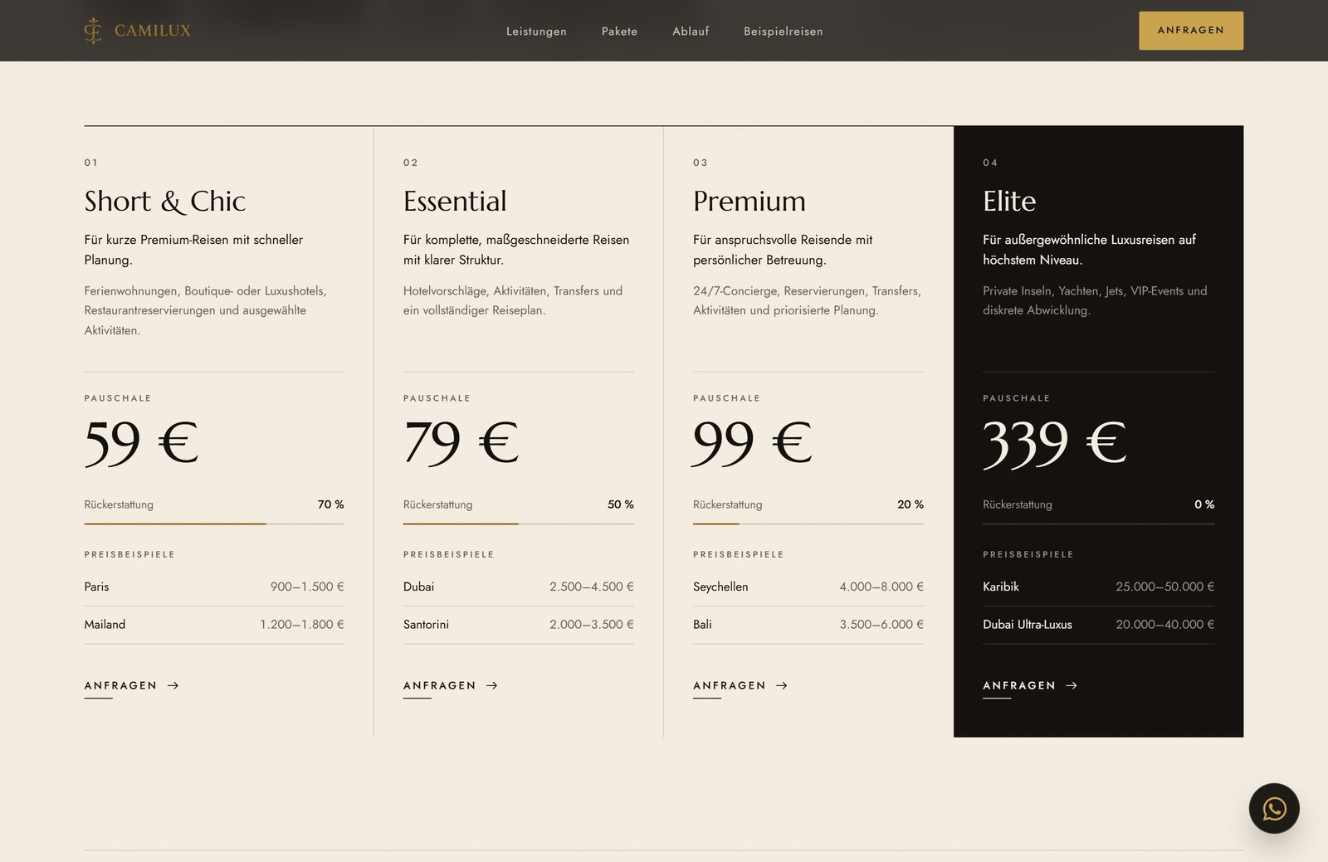This screenshot has width=1328, height=862.
Task: Open Beispielreisen in the top navigation
Action: (x=783, y=32)
